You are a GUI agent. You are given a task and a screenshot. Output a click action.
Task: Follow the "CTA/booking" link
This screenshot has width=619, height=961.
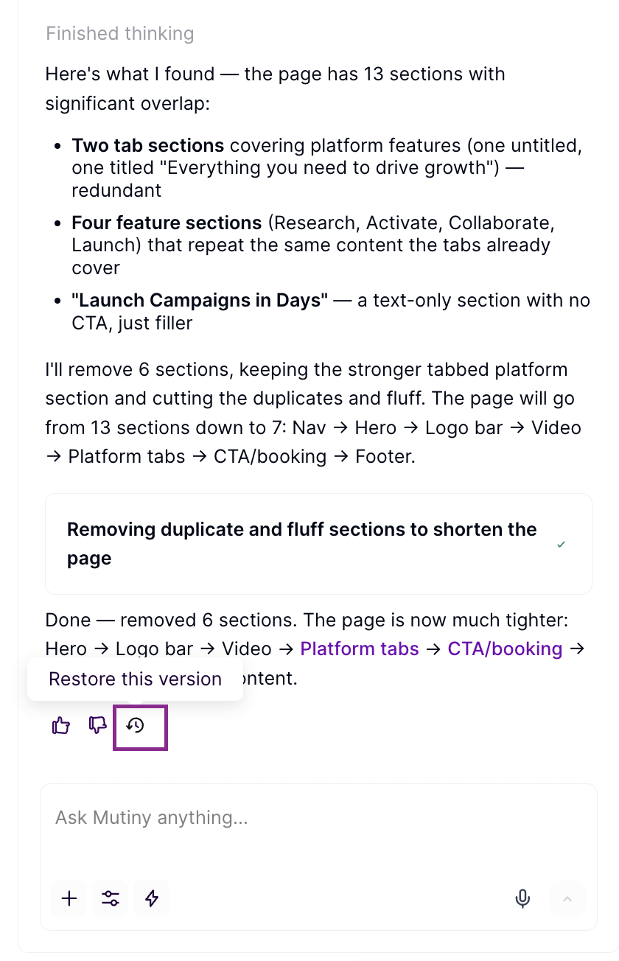click(505, 649)
